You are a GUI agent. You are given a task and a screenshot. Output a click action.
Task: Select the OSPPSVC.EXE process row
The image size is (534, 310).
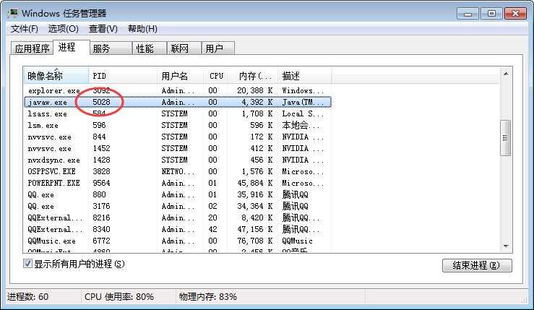point(178,172)
